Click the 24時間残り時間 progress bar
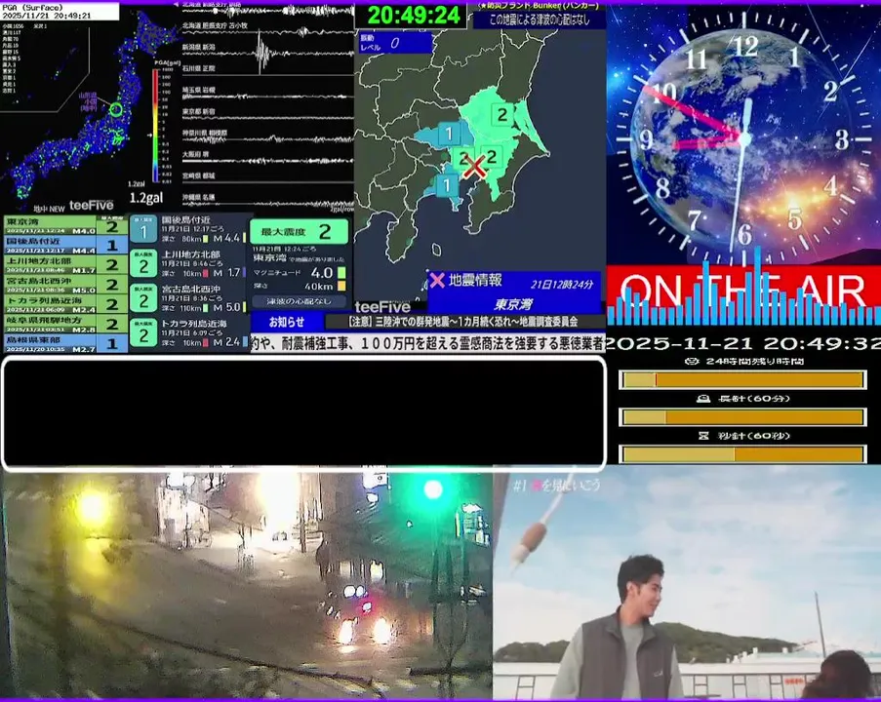Screen dimensions: 881x702 coord(742,380)
